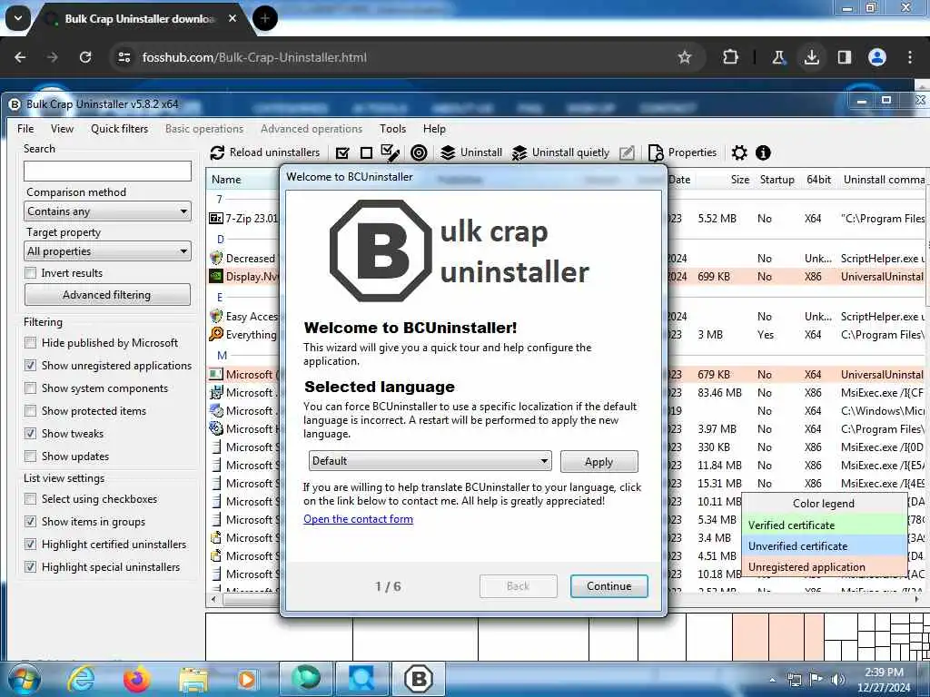
Task: Click the Decreased tweak shield icon
Action: pos(216,258)
